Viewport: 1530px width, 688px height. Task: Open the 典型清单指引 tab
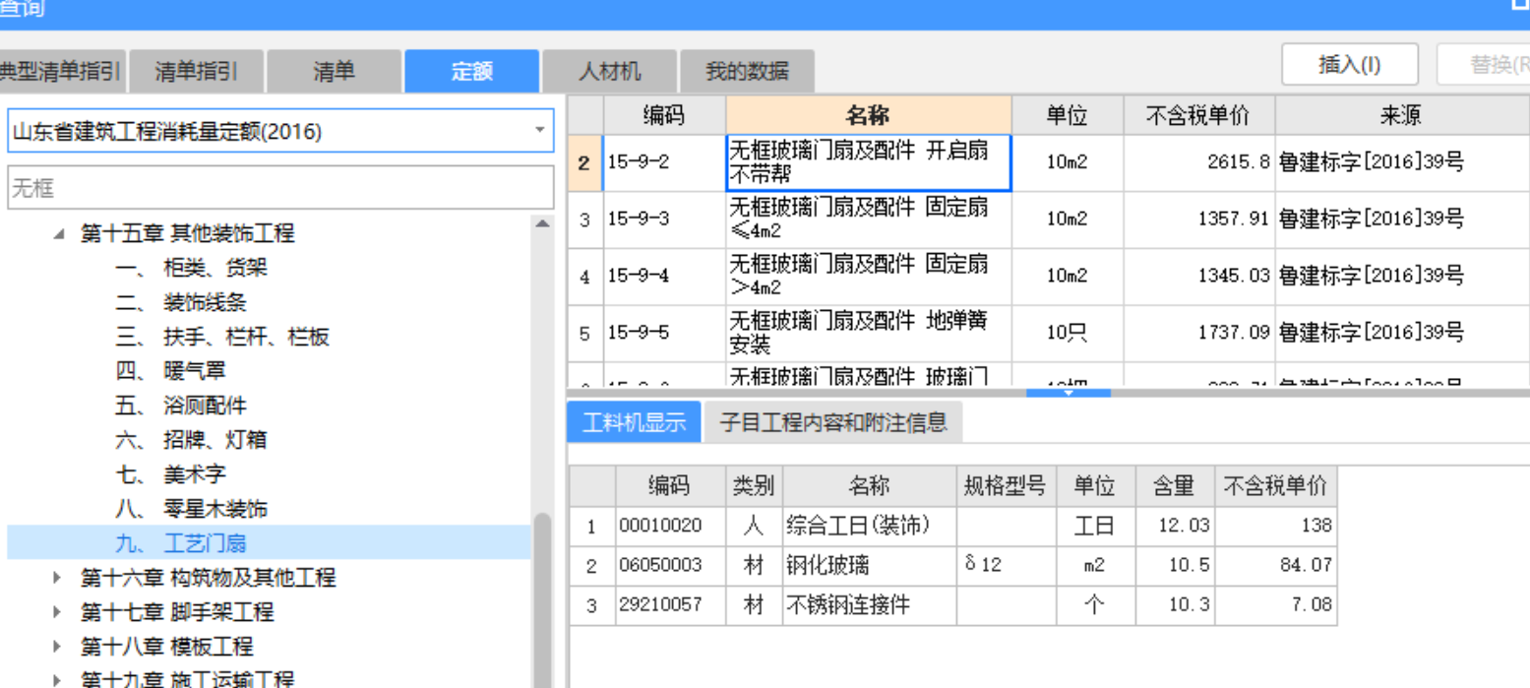[62, 71]
